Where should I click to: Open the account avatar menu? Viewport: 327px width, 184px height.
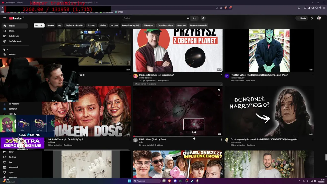click(x=319, y=18)
